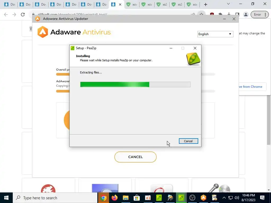Switch to the xcv tab next to new tab button
Viewport: 271px width, 203px height.
pyautogui.click(x=192, y=4)
